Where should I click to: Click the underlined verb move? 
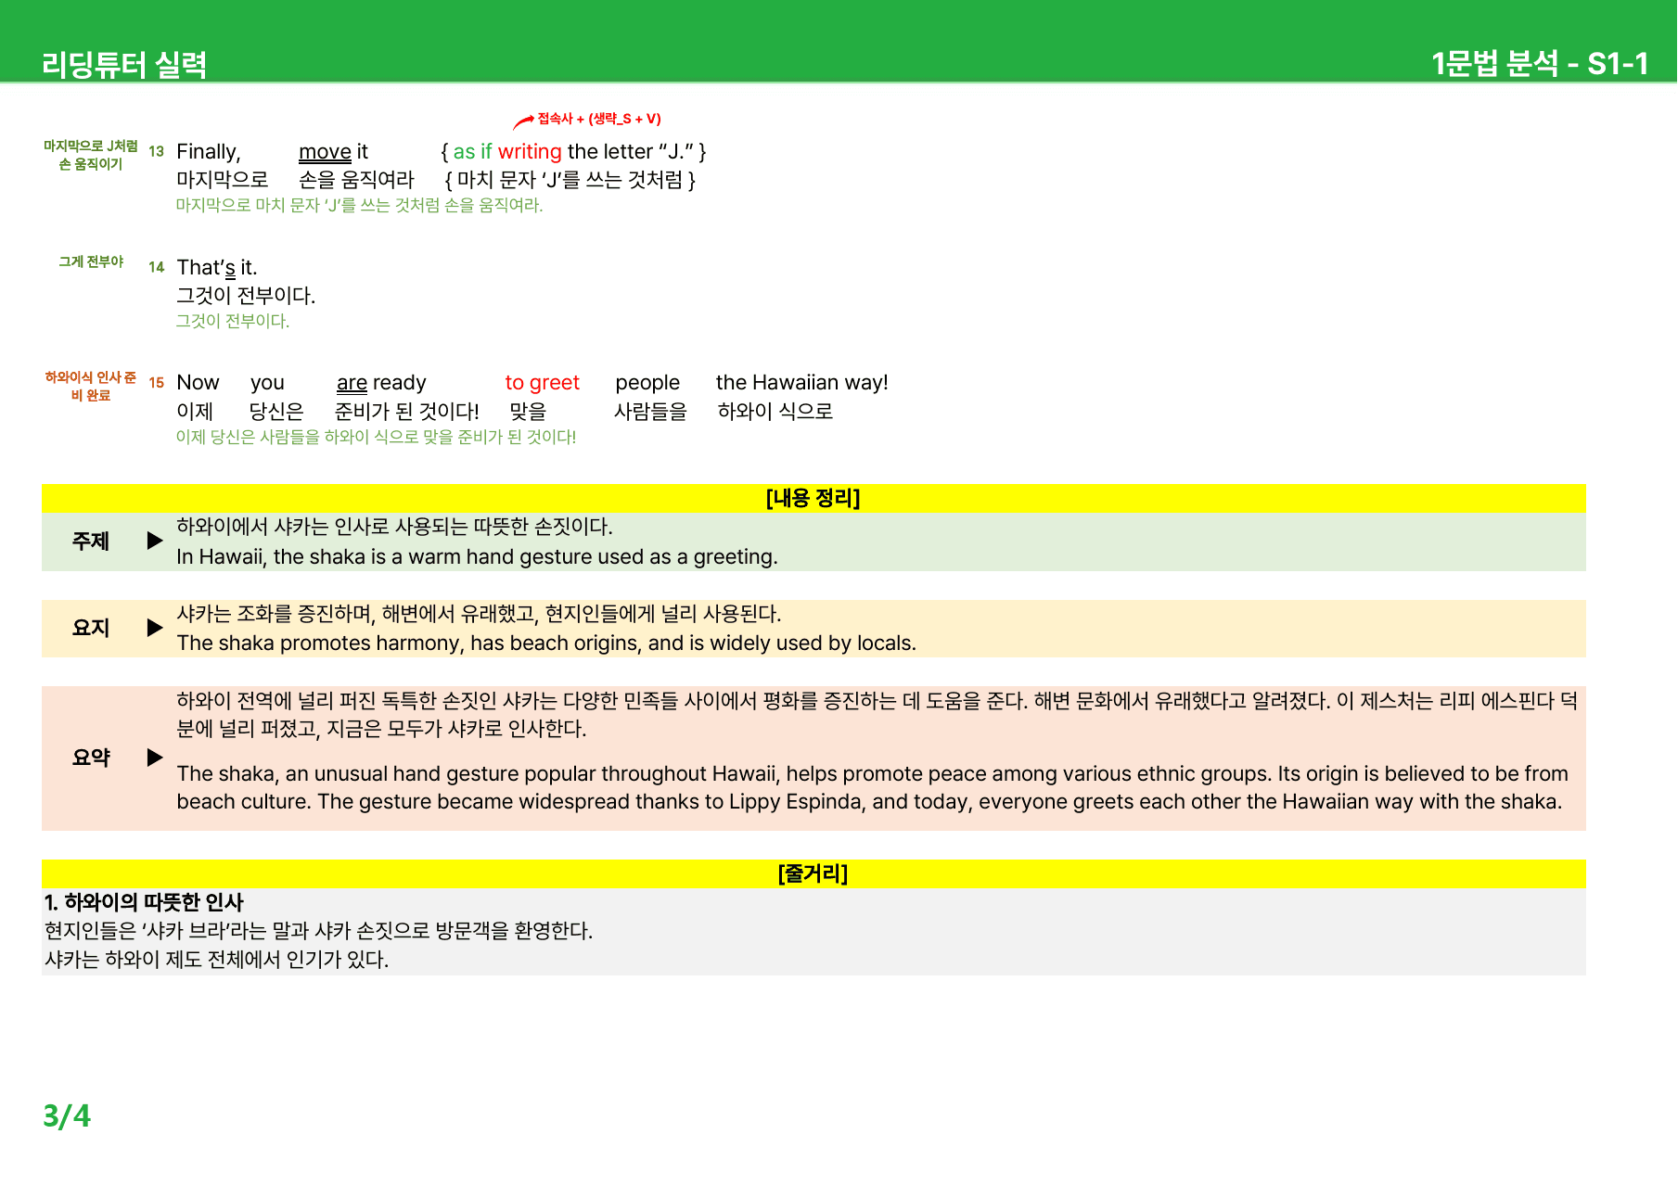tap(325, 151)
